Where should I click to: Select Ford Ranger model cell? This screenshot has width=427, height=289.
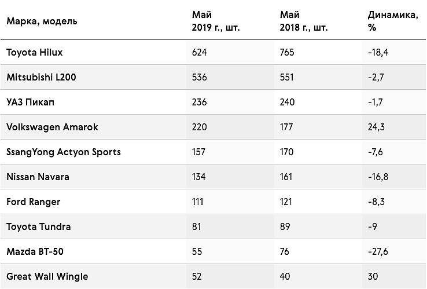33,202
